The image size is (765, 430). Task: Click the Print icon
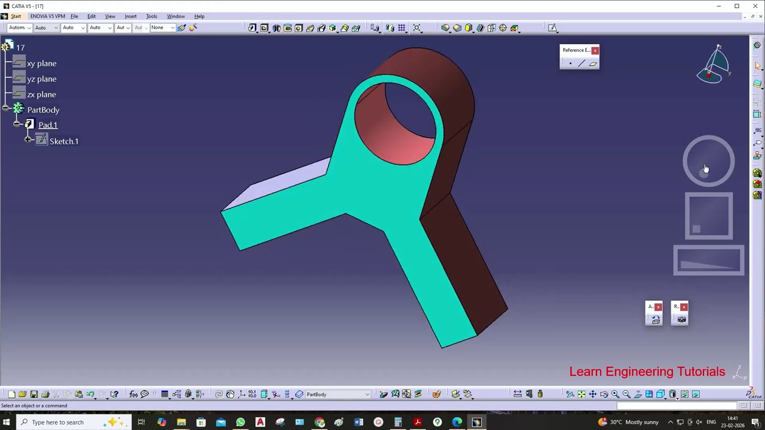point(45,394)
